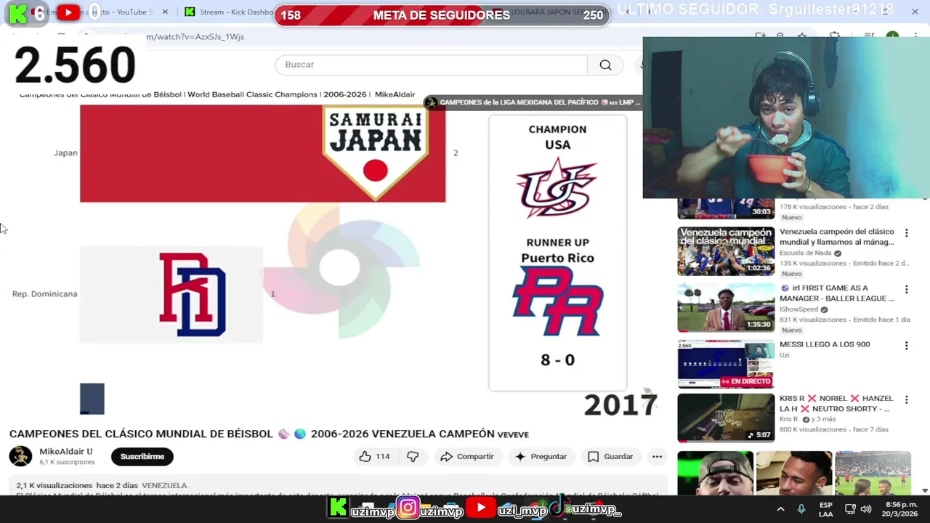Focus the Buscar search field
The width and height of the screenshot is (930, 523).
[432, 65]
